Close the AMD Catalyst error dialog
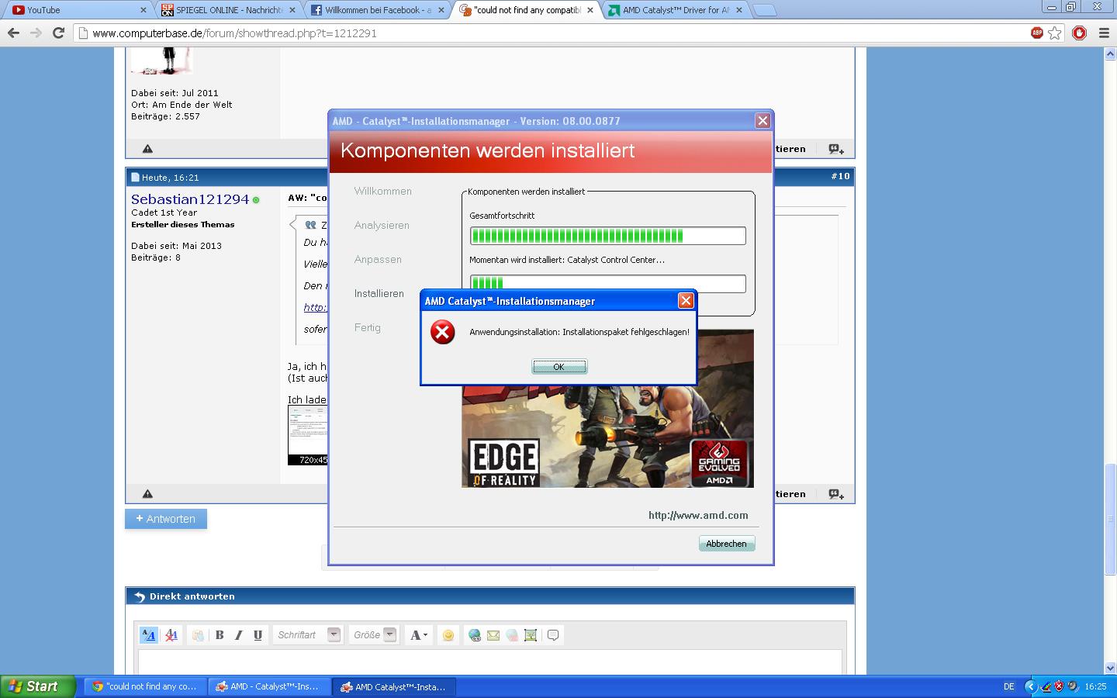This screenshot has height=698, width=1117. click(x=686, y=301)
